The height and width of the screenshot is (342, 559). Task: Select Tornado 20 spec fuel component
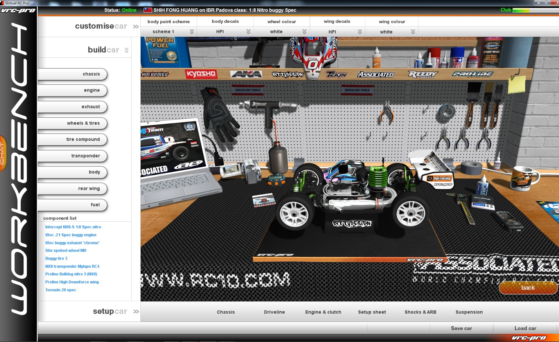pyautogui.click(x=61, y=290)
